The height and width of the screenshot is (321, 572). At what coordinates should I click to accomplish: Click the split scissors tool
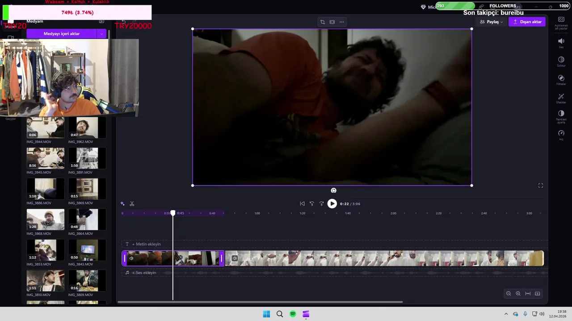tap(132, 204)
